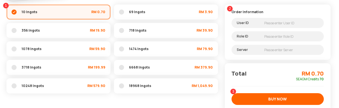This screenshot has height=108, width=339.
Task: Click the RM 579.90 price label
Action: tap(96, 86)
